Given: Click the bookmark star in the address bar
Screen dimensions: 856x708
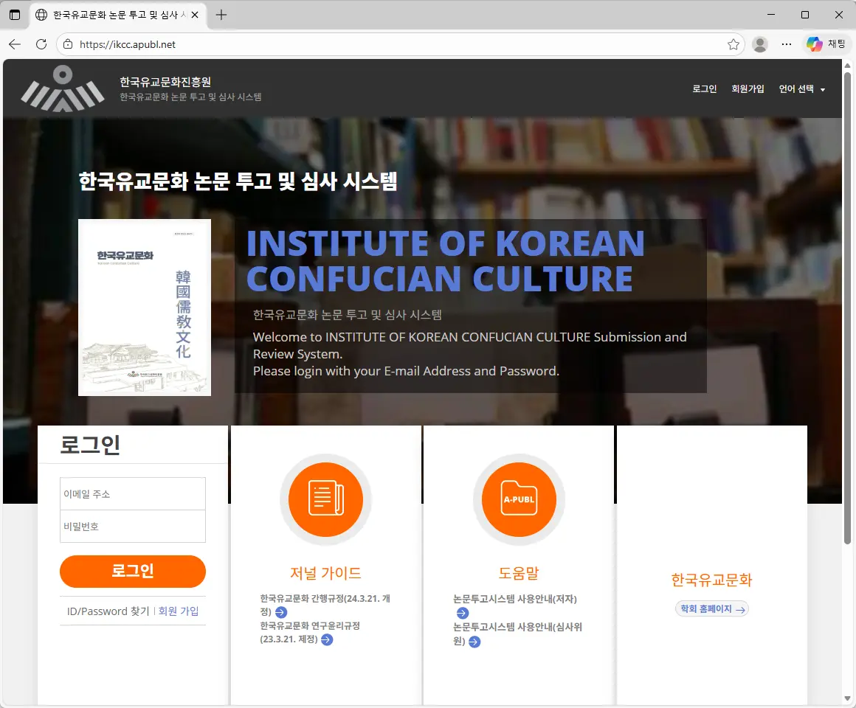Looking at the screenshot, I should point(734,44).
